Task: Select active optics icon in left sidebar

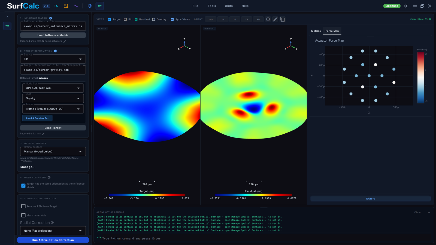Action: coord(7,26)
